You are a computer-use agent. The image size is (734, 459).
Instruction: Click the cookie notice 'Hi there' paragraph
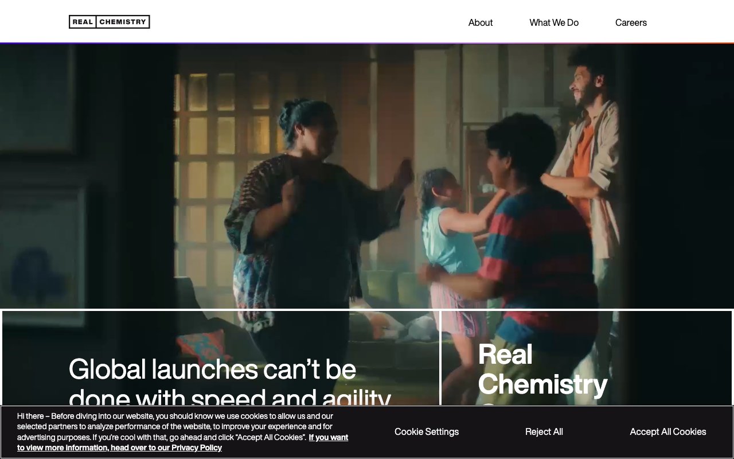pyautogui.click(x=182, y=431)
